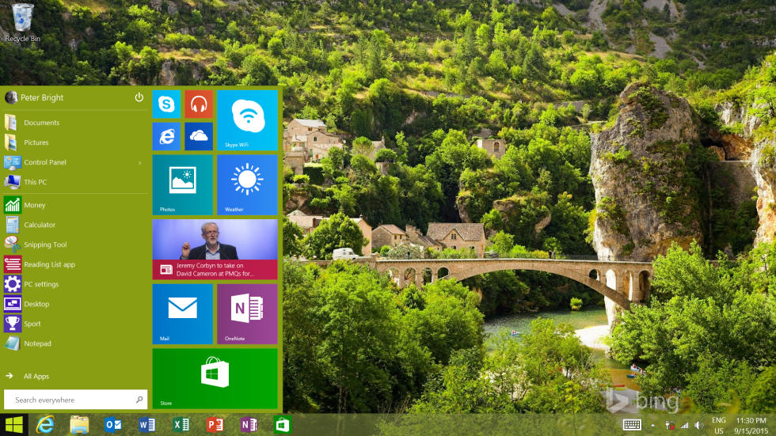Screen dimensions: 776x436
Task: Open the OneDrive cloud tile
Action: [x=199, y=136]
